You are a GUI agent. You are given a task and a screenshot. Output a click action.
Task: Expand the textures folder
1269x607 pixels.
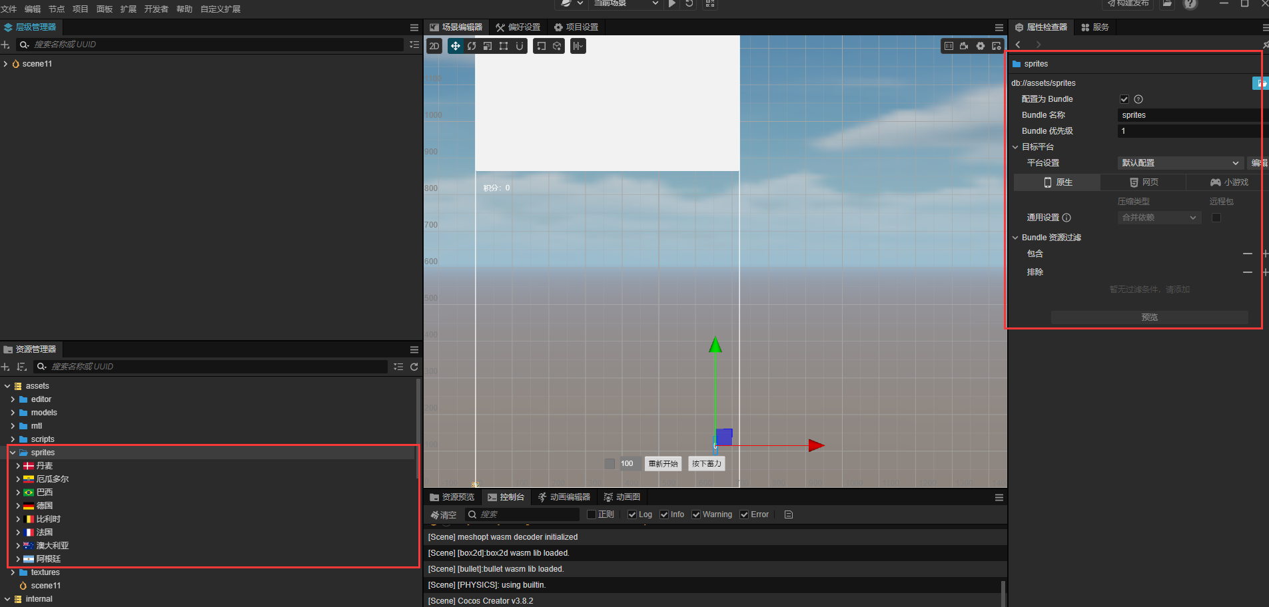[x=13, y=572]
